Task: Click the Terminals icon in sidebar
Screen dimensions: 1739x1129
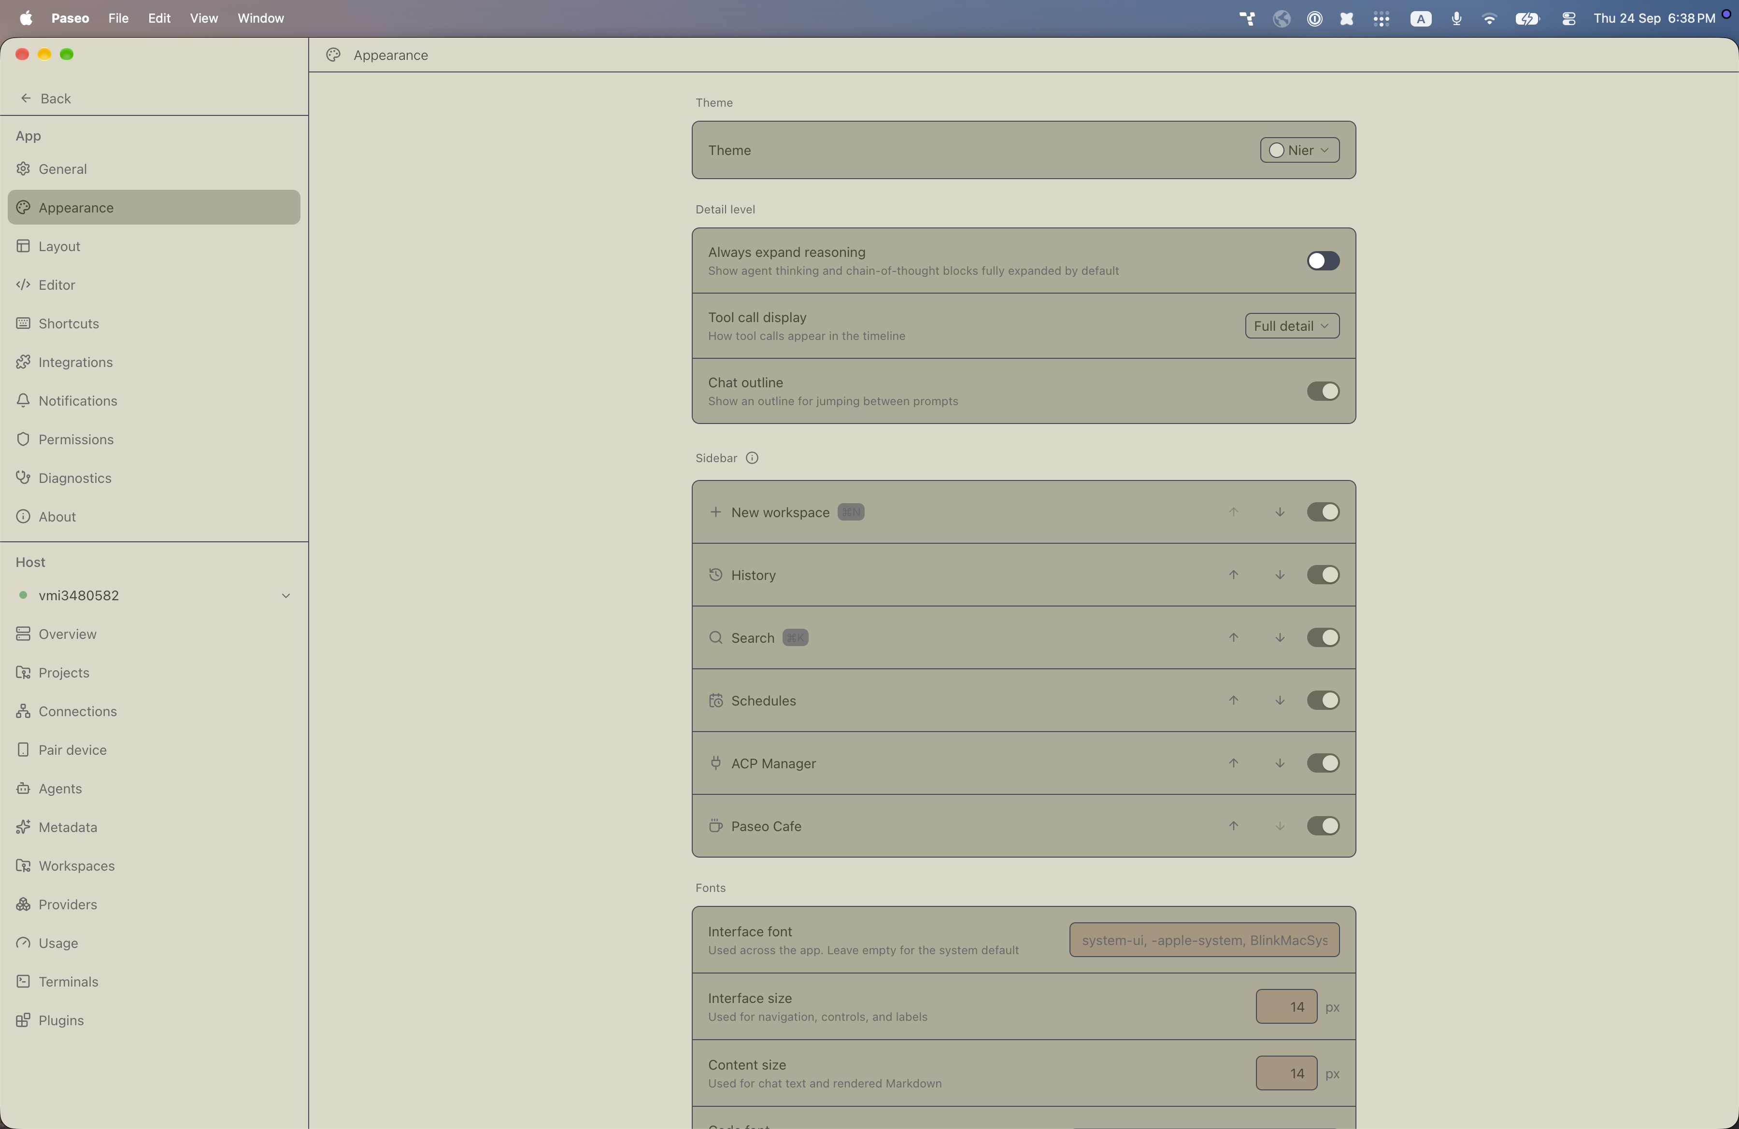Action: pos(23,982)
